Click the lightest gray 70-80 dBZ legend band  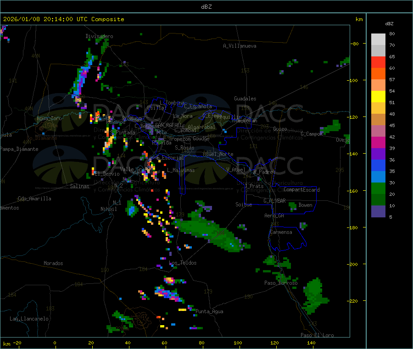[378, 39]
